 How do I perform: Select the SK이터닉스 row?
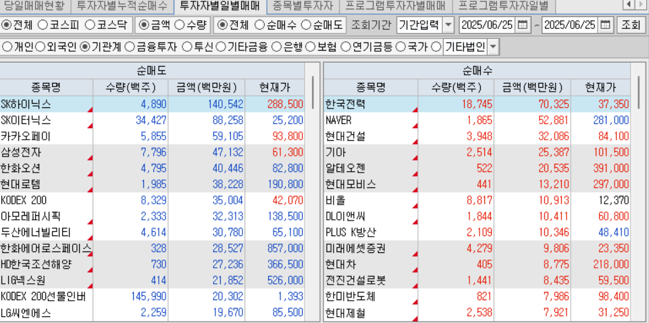click(152, 120)
